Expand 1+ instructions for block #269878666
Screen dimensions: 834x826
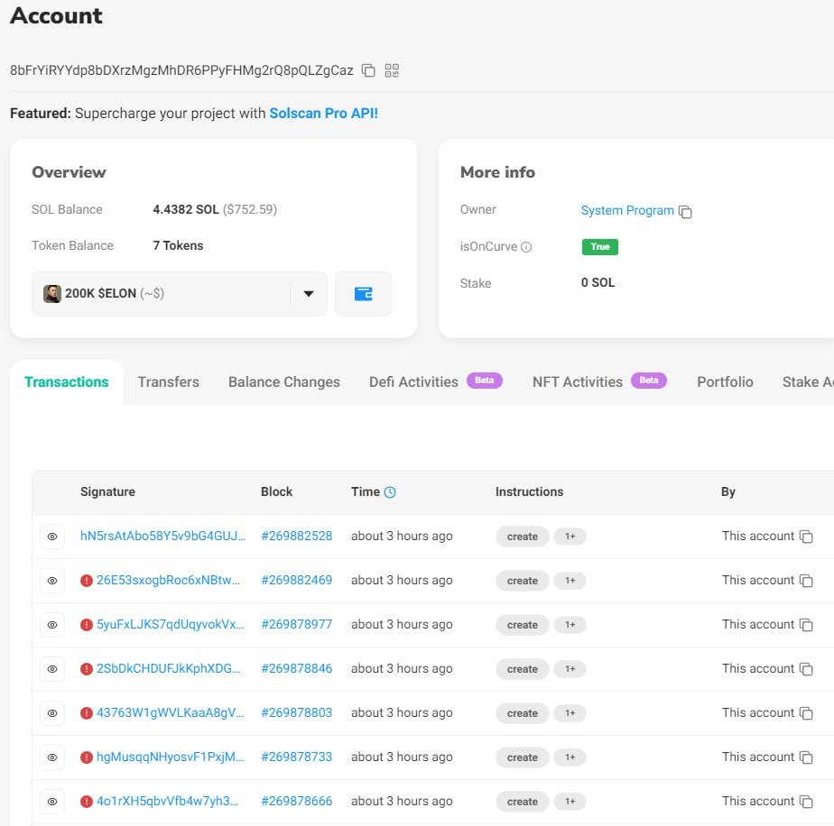pyautogui.click(x=570, y=801)
